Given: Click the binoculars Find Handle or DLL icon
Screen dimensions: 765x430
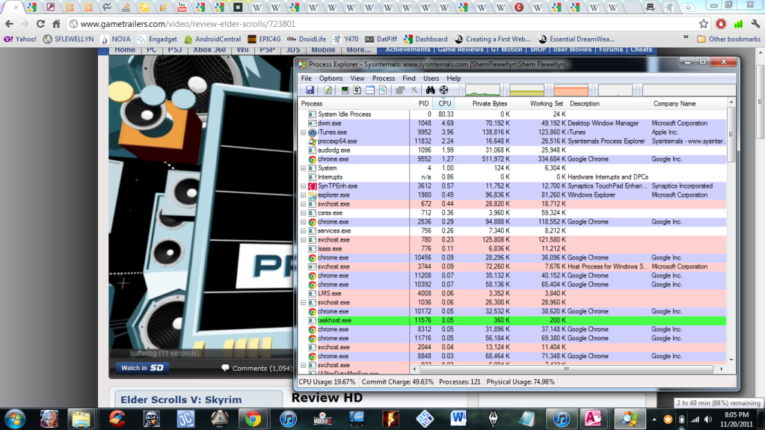Looking at the screenshot, I should click(x=430, y=90).
